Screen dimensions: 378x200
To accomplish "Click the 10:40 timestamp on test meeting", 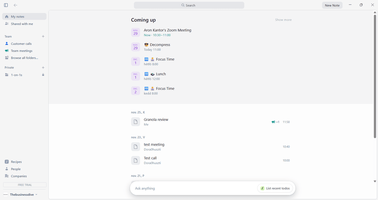I will [286, 147].
